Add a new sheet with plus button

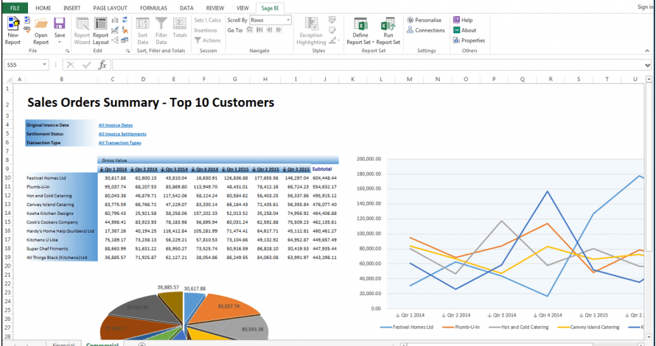142,344
